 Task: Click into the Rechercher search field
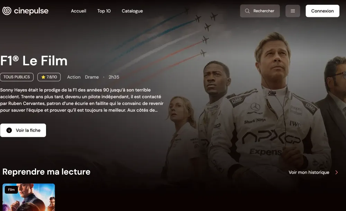point(260,11)
